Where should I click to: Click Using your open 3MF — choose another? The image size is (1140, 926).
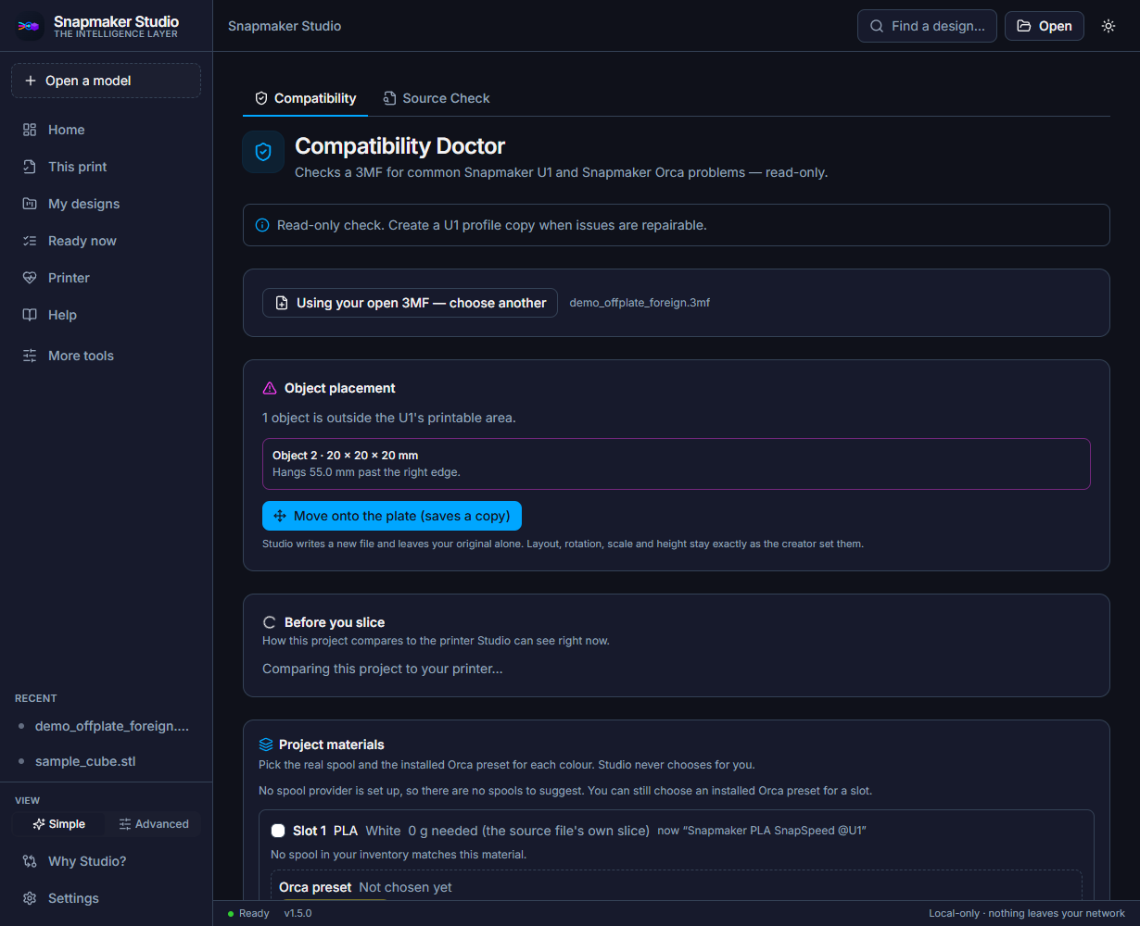coord(410,303)
